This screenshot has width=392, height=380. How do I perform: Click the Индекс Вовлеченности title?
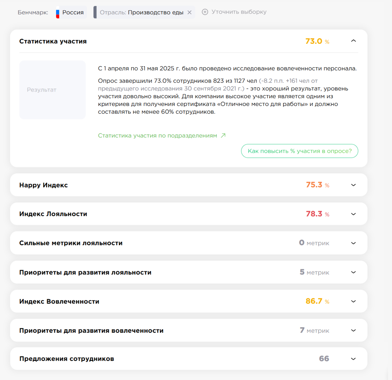click(59, 301)
